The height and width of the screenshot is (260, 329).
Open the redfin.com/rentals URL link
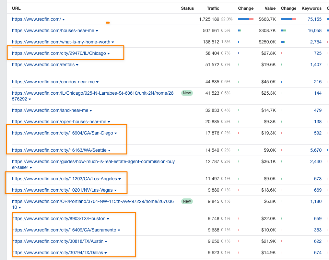[43, 65]
